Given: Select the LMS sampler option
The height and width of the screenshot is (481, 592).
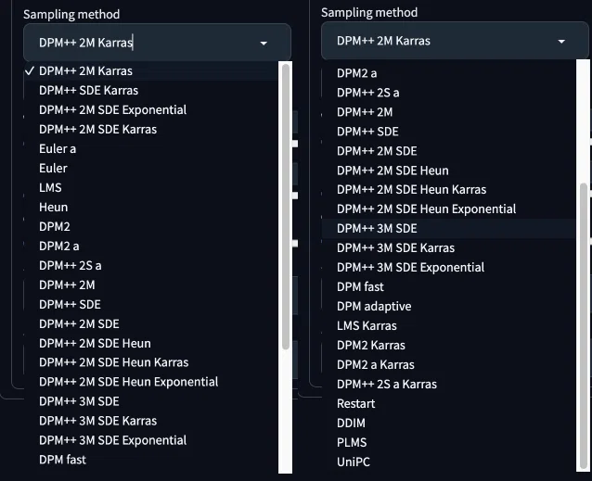Looking at the screenshot, I should click(151, 188).
